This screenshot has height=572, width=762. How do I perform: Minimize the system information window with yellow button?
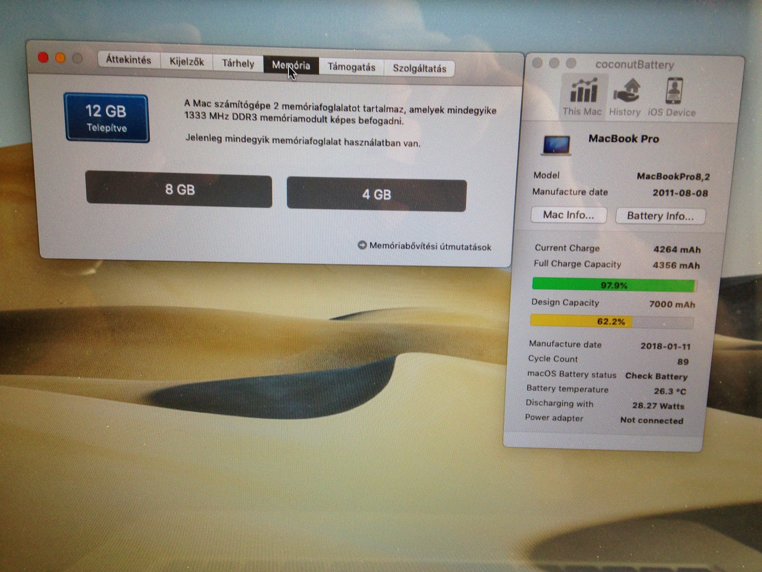click(x=60, y=58)
